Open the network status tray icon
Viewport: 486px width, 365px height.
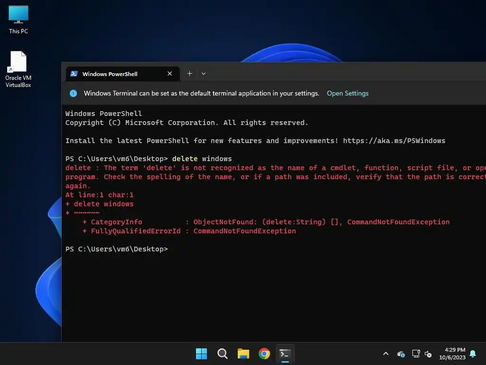point(416,354)
